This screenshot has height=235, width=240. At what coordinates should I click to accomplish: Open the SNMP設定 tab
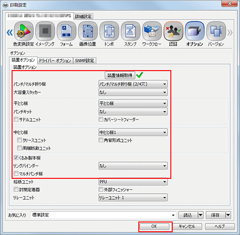(x=84, y=60)
